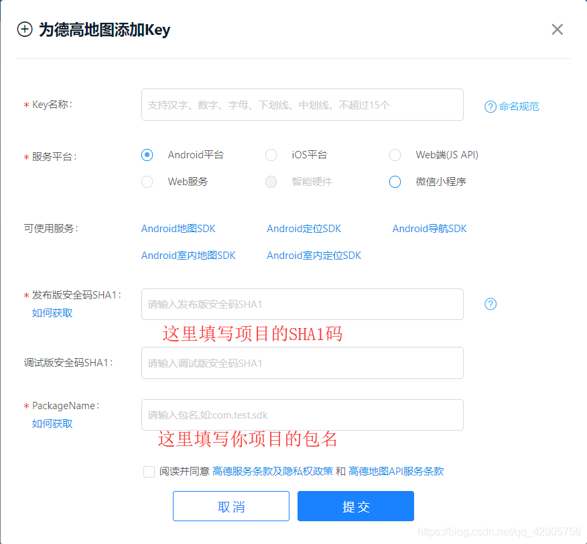The image size is (587, 544).
Task: Open the Android导航SDK link
Action: pyautogui.click(x=430, y=229)
